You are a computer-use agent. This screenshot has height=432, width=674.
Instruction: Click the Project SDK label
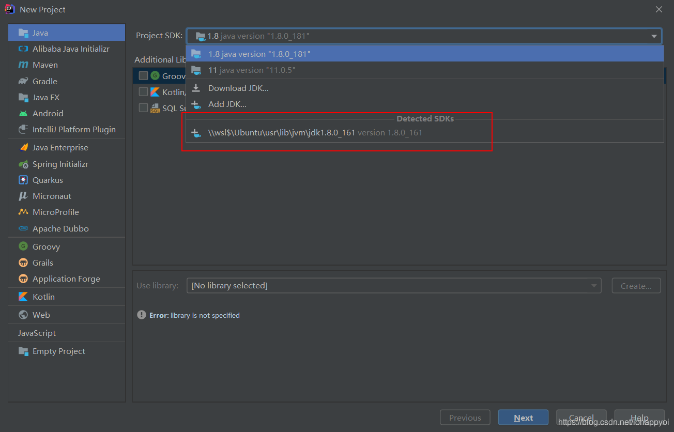tap(159, 36)
